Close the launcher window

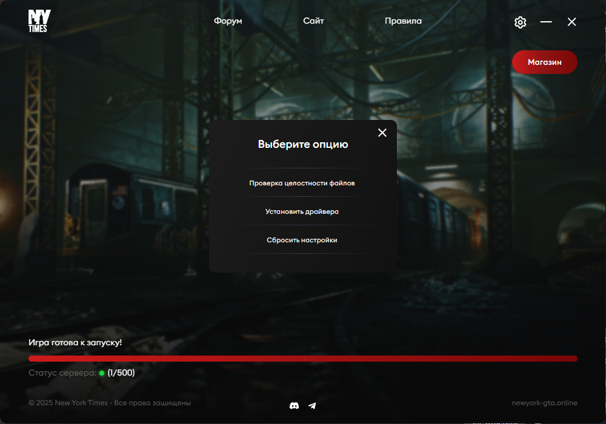[571, 22]
